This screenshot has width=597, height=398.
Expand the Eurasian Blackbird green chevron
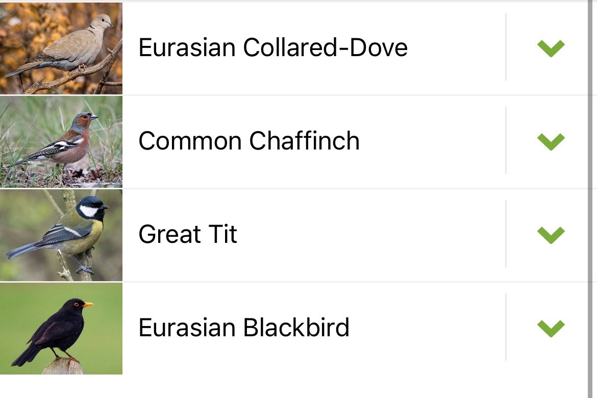551,328
